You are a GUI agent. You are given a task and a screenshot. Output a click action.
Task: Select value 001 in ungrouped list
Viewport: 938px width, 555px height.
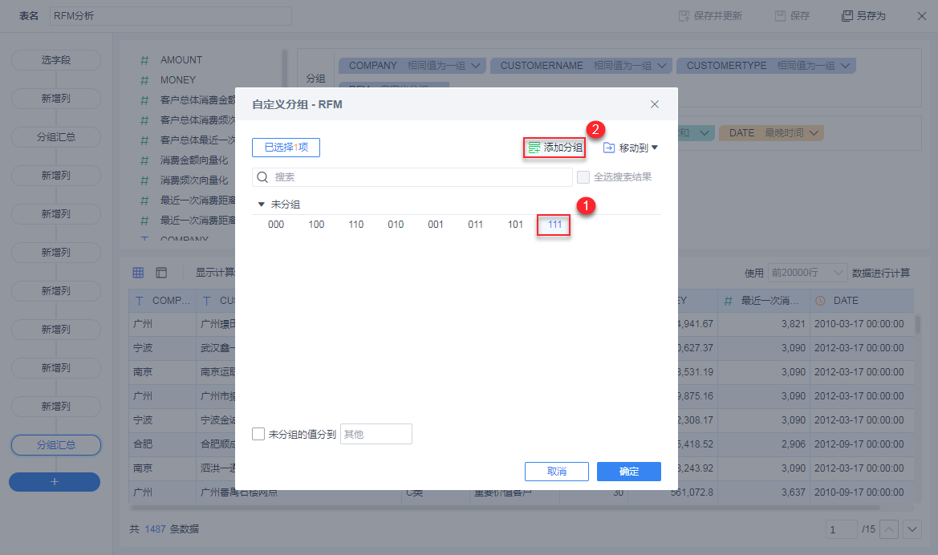(x=436, y=225)
